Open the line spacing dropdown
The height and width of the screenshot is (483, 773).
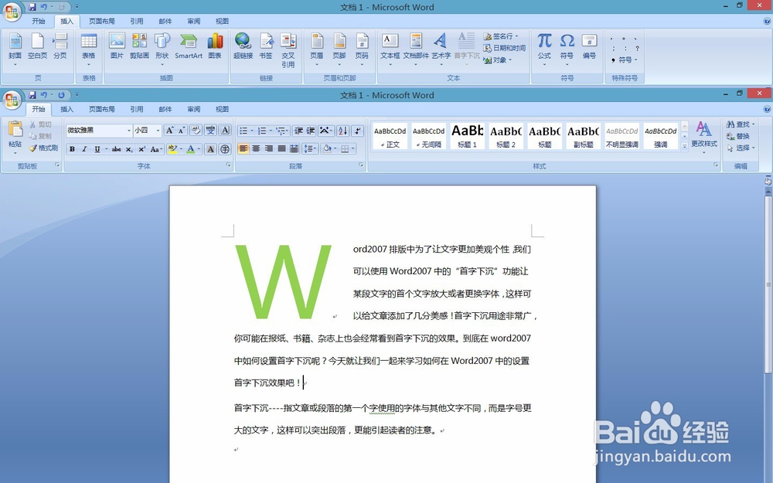tap(310, 148)
